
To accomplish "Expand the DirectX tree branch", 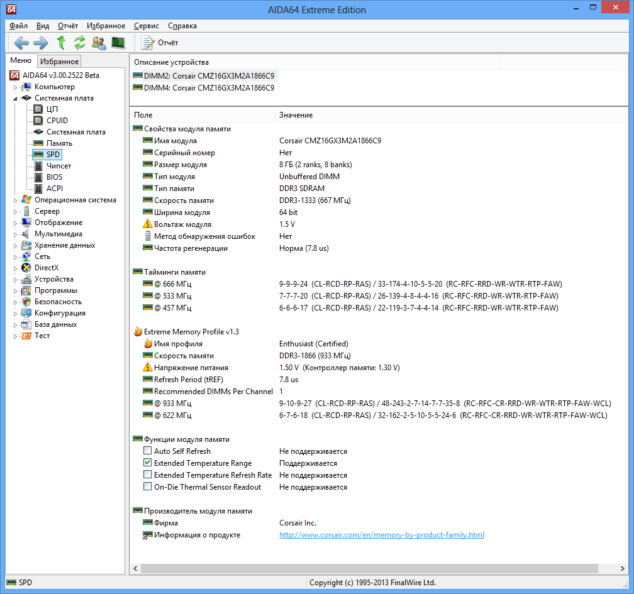I will pos(15,268).
